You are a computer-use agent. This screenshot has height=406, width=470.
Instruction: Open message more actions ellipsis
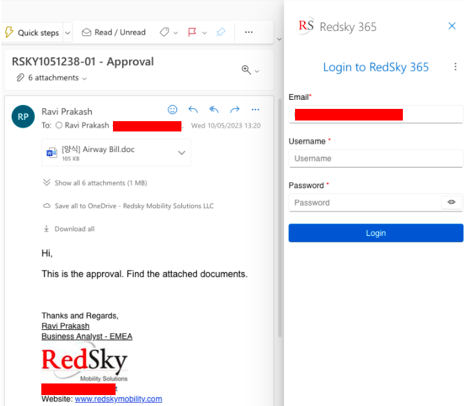[x=256, y=110]
